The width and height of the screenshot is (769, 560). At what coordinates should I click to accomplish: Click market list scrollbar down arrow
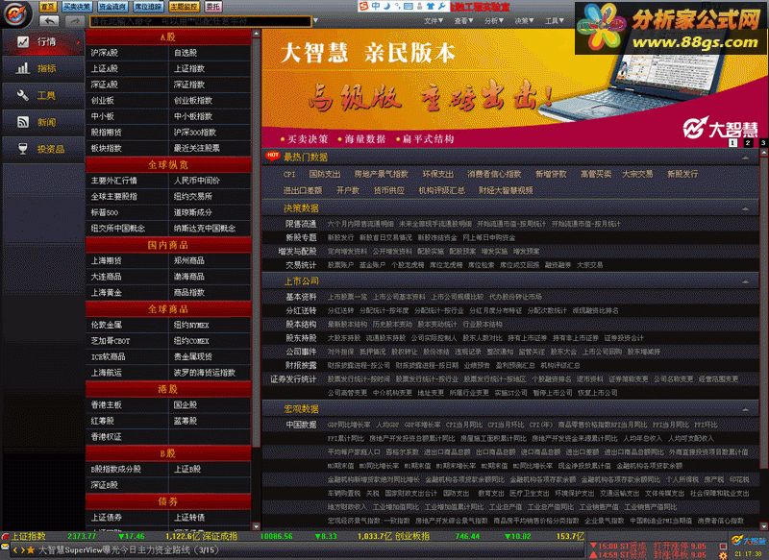click(x=256, y=526)
